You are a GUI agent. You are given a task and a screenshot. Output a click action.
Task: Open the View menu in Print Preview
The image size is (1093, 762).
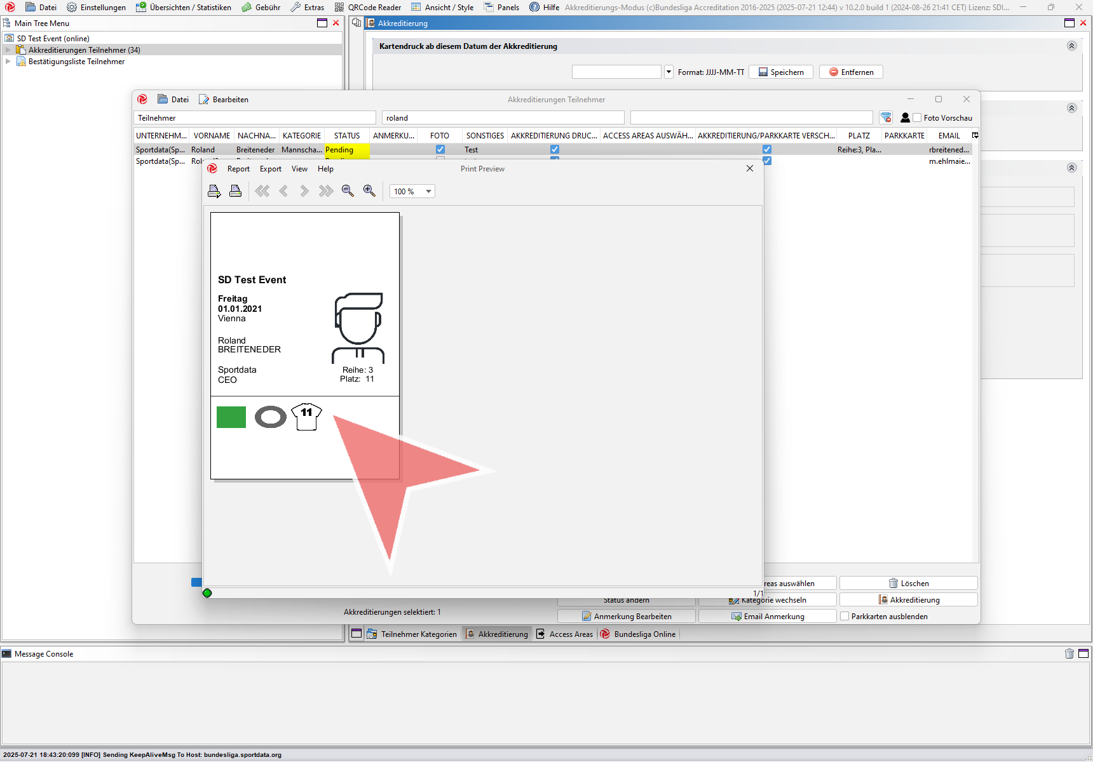[299, 169]
